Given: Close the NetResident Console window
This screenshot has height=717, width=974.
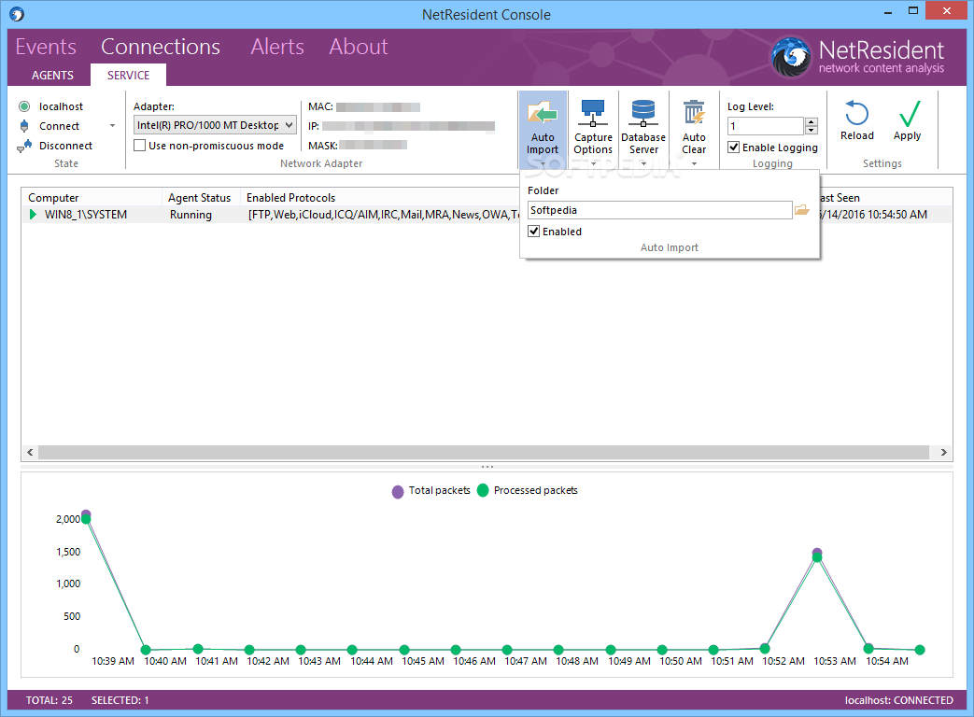Looking at the screenshot, I should coord(947,10).
